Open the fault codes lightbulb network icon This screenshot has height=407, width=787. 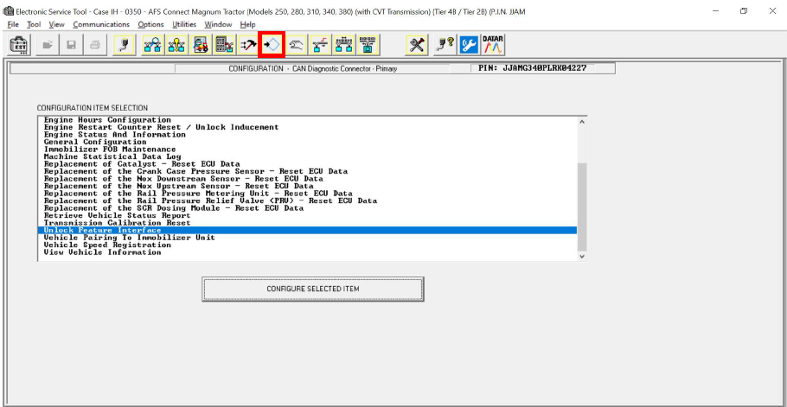[x=177, y=45]
